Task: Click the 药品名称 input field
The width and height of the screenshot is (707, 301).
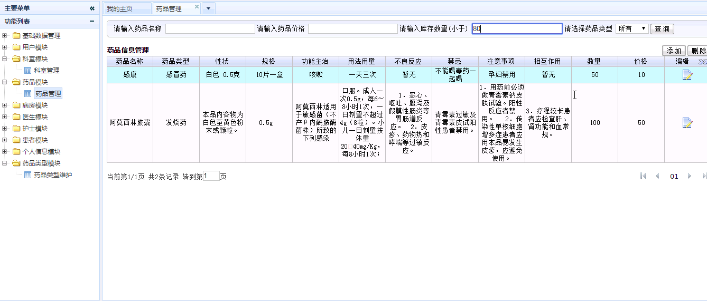Action: (210, 28)
